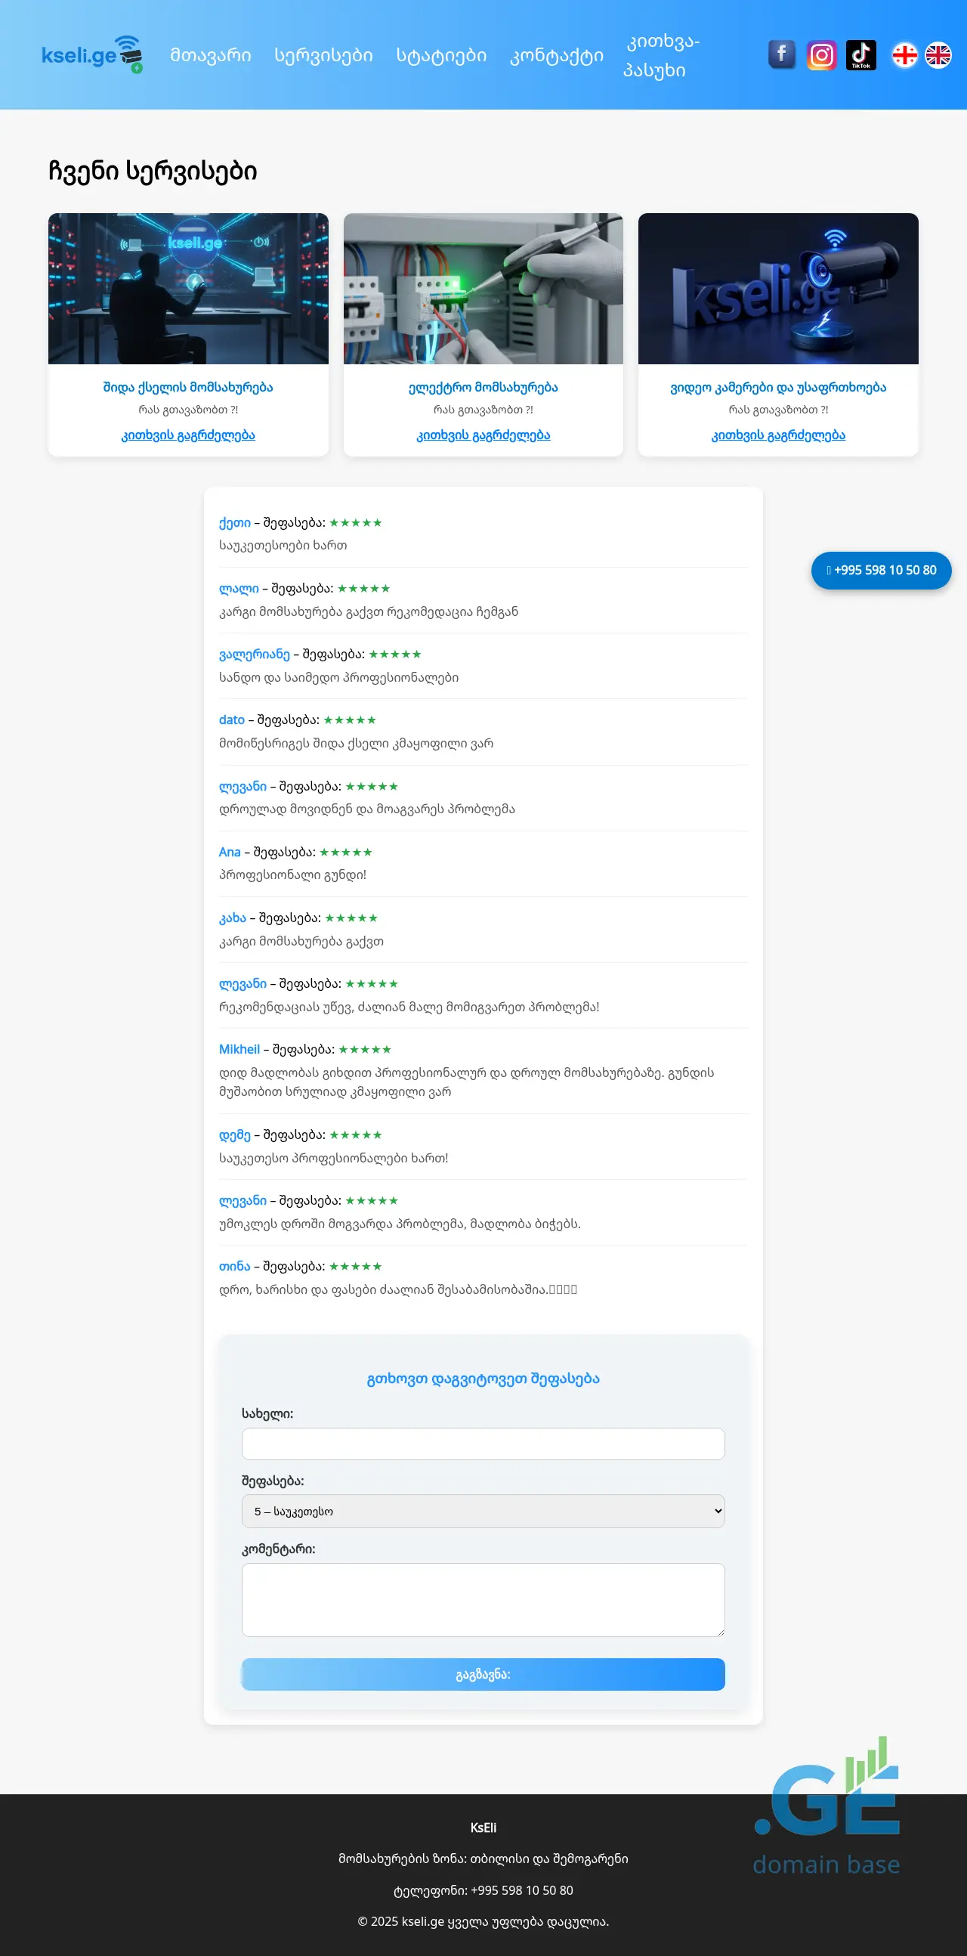Expand the შეფასება rating dropdown
Image resolution: width=967 pixels, height=1956 pixels.
[x=483, y=1511]
